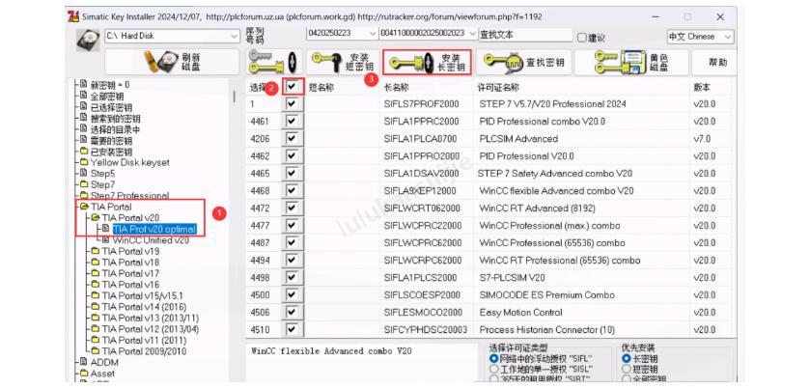Expand the TIA Portal v18 folder
This screenshot has width=810, height=389.
click(x=130, y=263)
